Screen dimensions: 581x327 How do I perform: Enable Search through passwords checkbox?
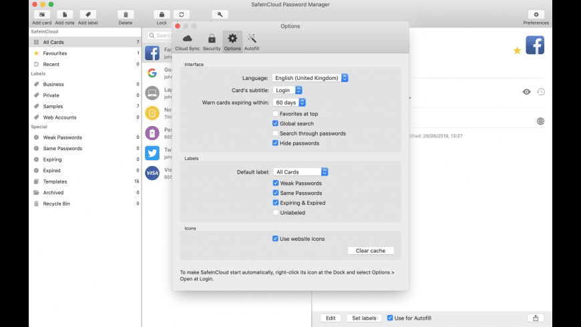pos(275,133)
